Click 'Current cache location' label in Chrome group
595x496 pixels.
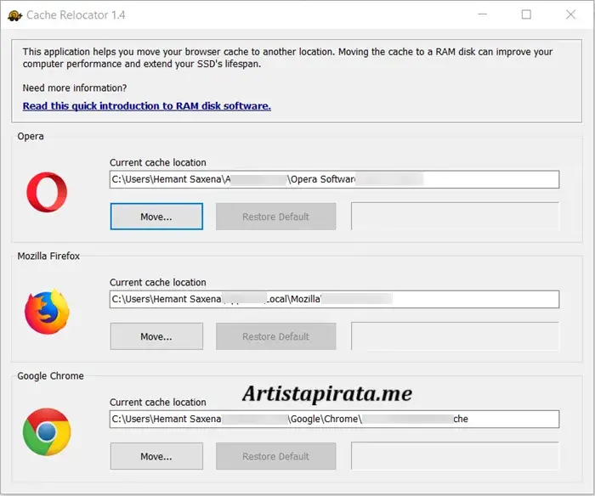(158, 402)
